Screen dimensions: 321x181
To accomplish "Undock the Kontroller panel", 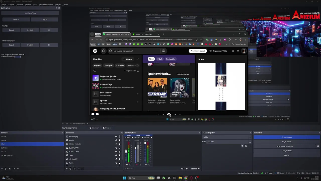I will [x=319, y=133].
